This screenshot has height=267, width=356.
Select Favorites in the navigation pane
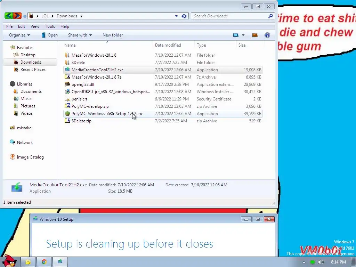pyautogui.click(x=25, y=47)
